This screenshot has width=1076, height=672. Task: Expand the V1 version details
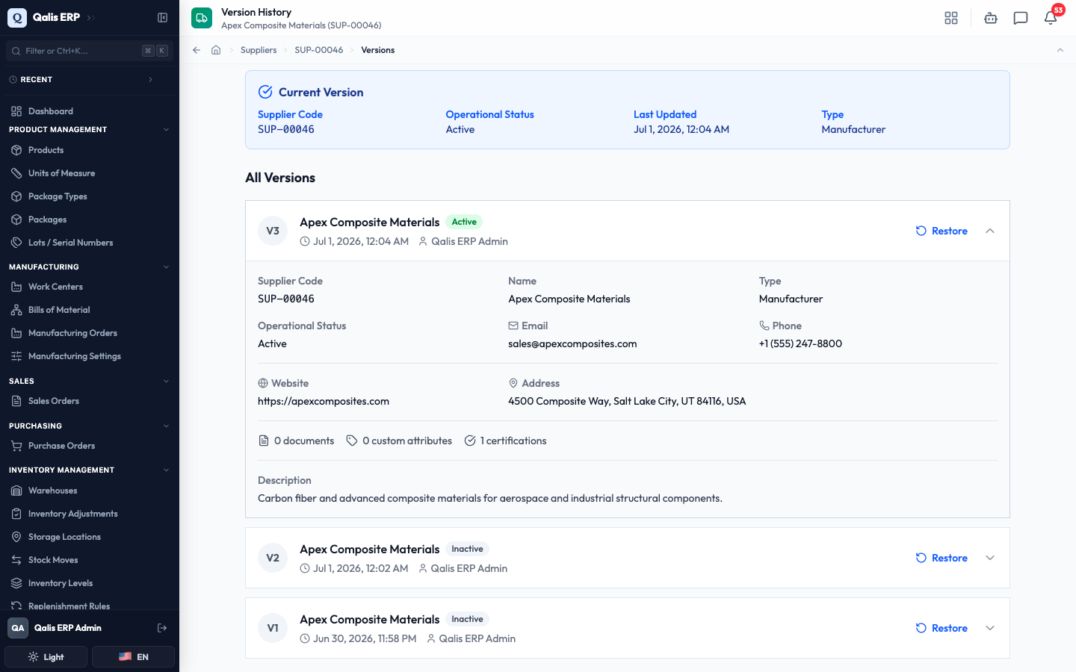coord(990,628)
